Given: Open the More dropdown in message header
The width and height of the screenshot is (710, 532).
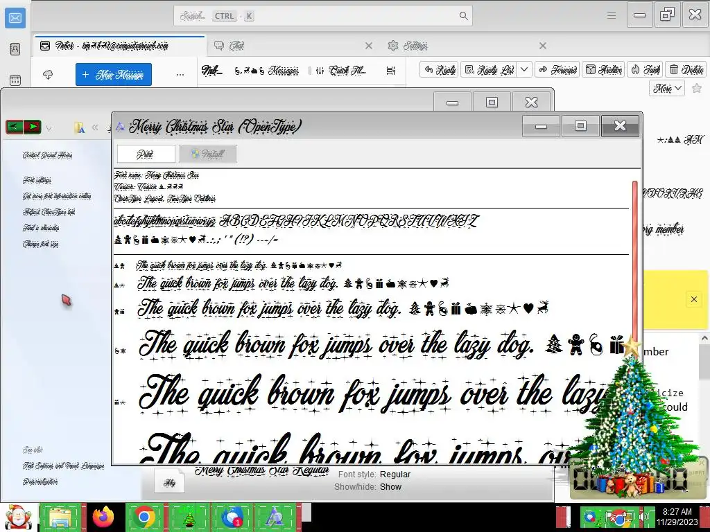Looking at the screenshot, I should click(666, 88).
